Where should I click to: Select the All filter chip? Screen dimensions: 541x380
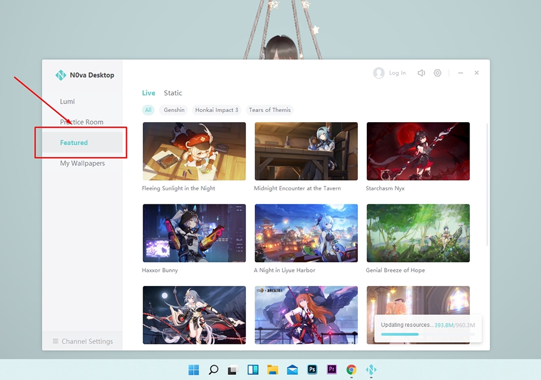click(x=148, y=110)
